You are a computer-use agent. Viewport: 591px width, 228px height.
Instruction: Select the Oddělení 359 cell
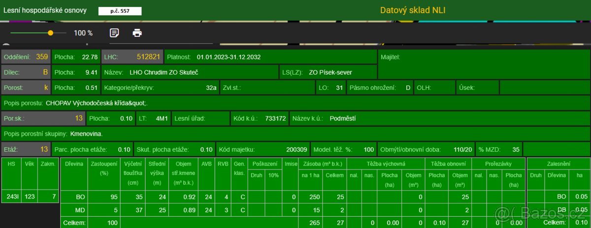point(26,57)
